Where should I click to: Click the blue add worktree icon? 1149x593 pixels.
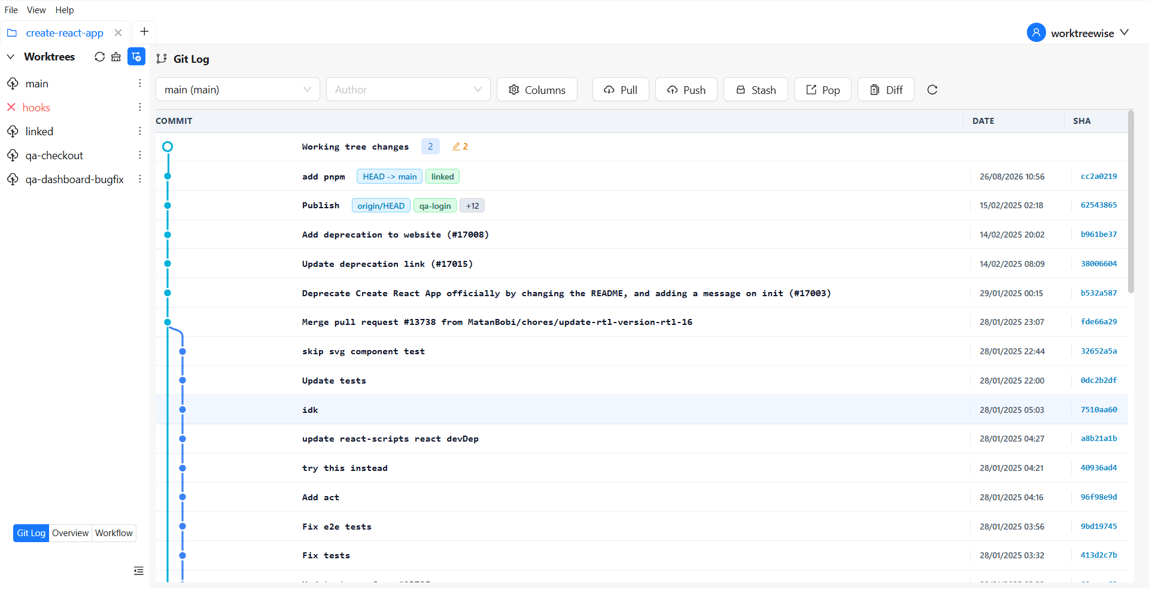pyautogui.click(x=136, y=57)
